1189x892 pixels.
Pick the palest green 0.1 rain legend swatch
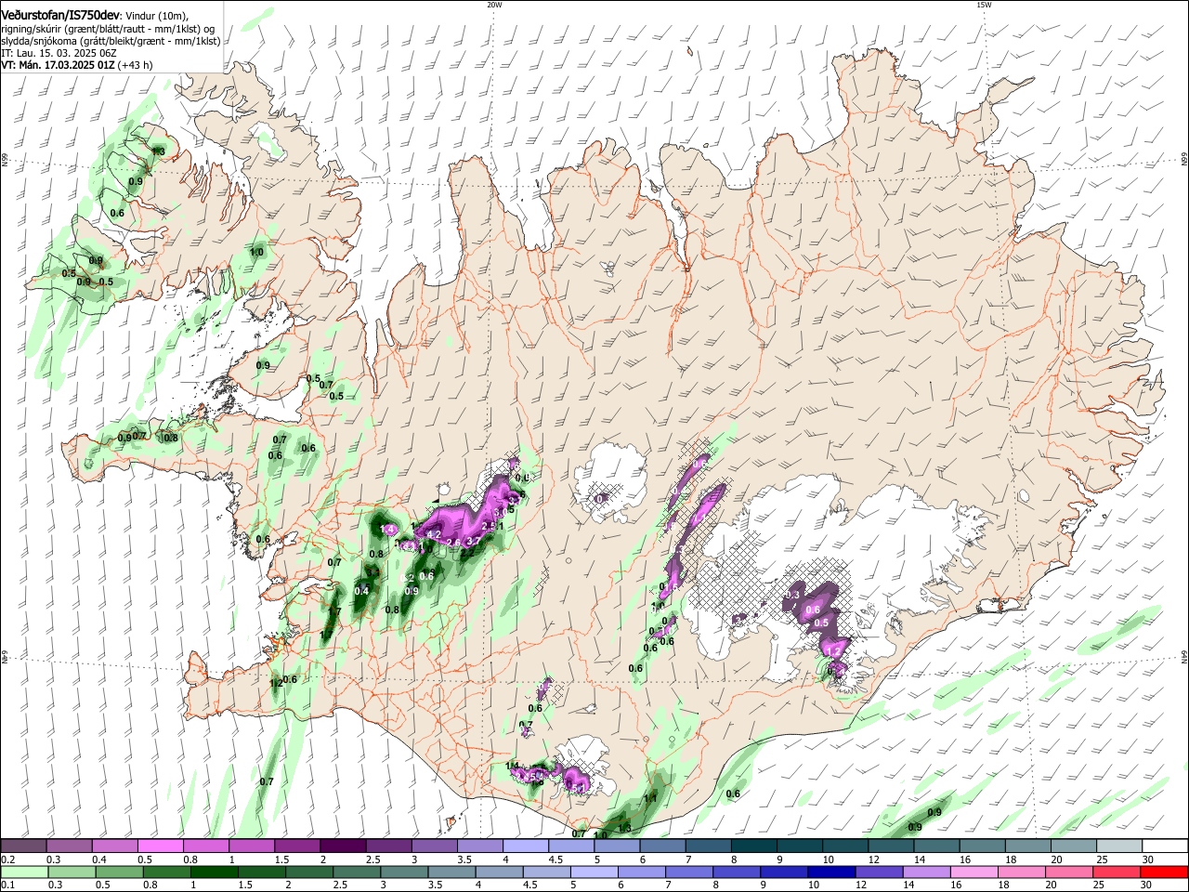[x=24, y=872]
